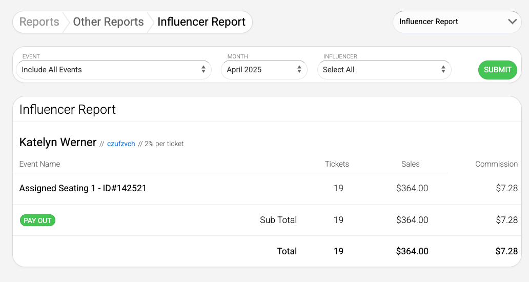Image resolution: width=529 pixels, height=282 pixels.
Task: Open the April 2025 month dropdown
Action: [264, 70]
